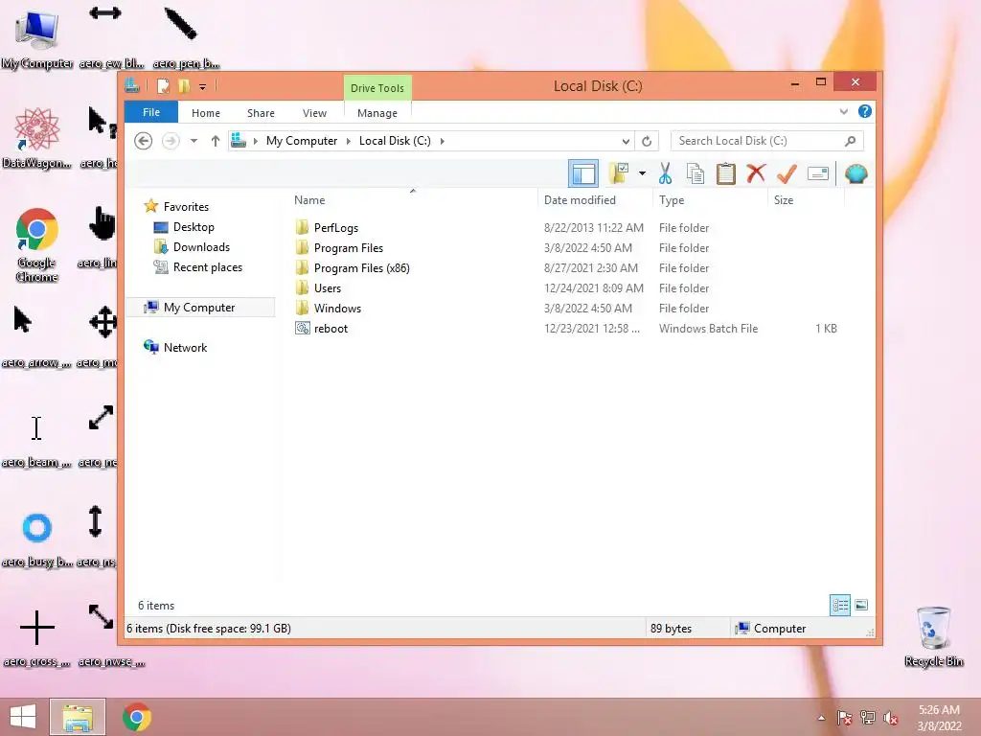The width and height of the screenshot is (981, 736).
Task: Expand the address bar history dropdown
Action: pyautogui.click(x=625, y=141)
